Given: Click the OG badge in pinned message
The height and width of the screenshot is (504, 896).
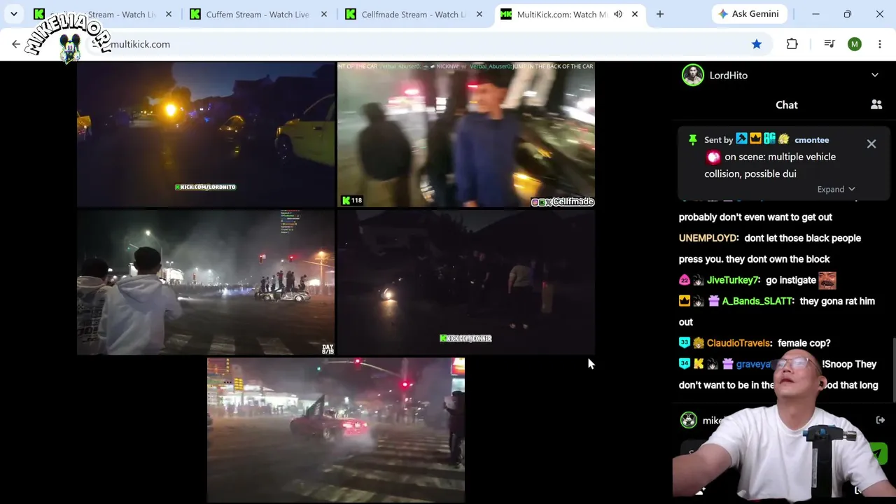Looking at the screenshot, I should [769, 139].
